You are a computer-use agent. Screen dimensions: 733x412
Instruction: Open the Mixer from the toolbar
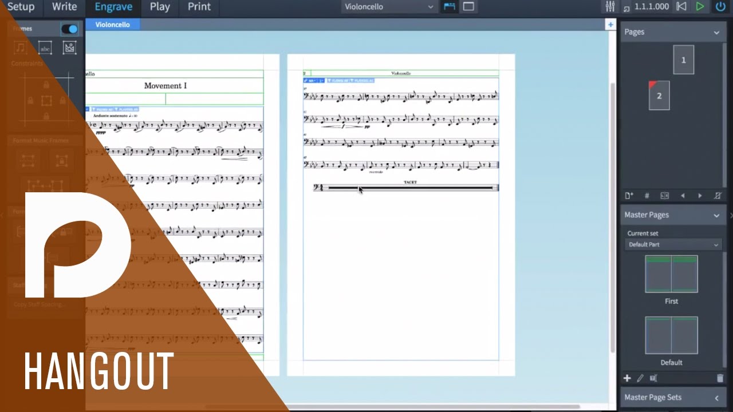pos(610,7)
